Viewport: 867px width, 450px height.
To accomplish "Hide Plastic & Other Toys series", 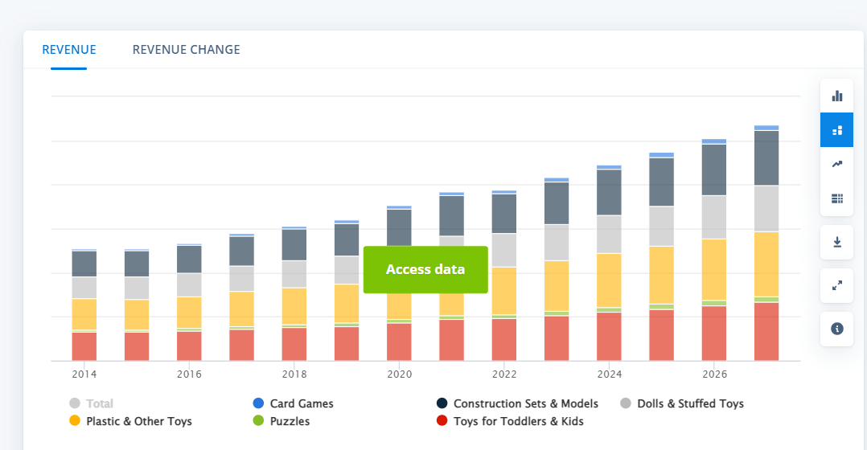I will click(x=130, y=421).
